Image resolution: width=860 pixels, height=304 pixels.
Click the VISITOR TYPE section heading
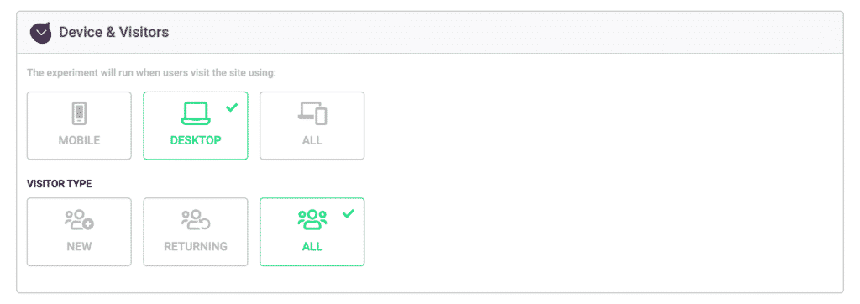(x=60, y=184)
